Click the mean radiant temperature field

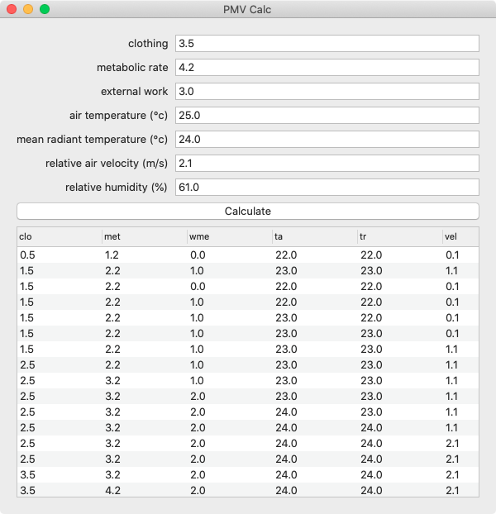click(x=327, y=140)
